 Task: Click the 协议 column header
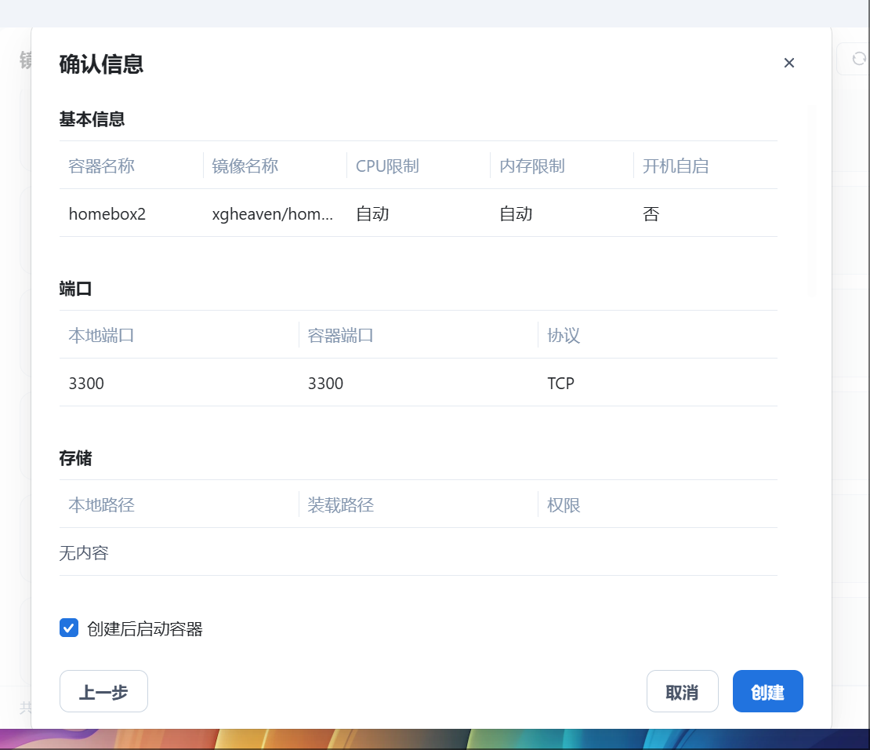tap(564, 336)
